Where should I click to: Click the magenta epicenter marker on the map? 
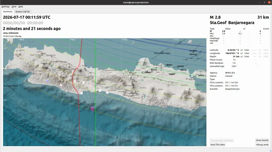coord(92,109)
